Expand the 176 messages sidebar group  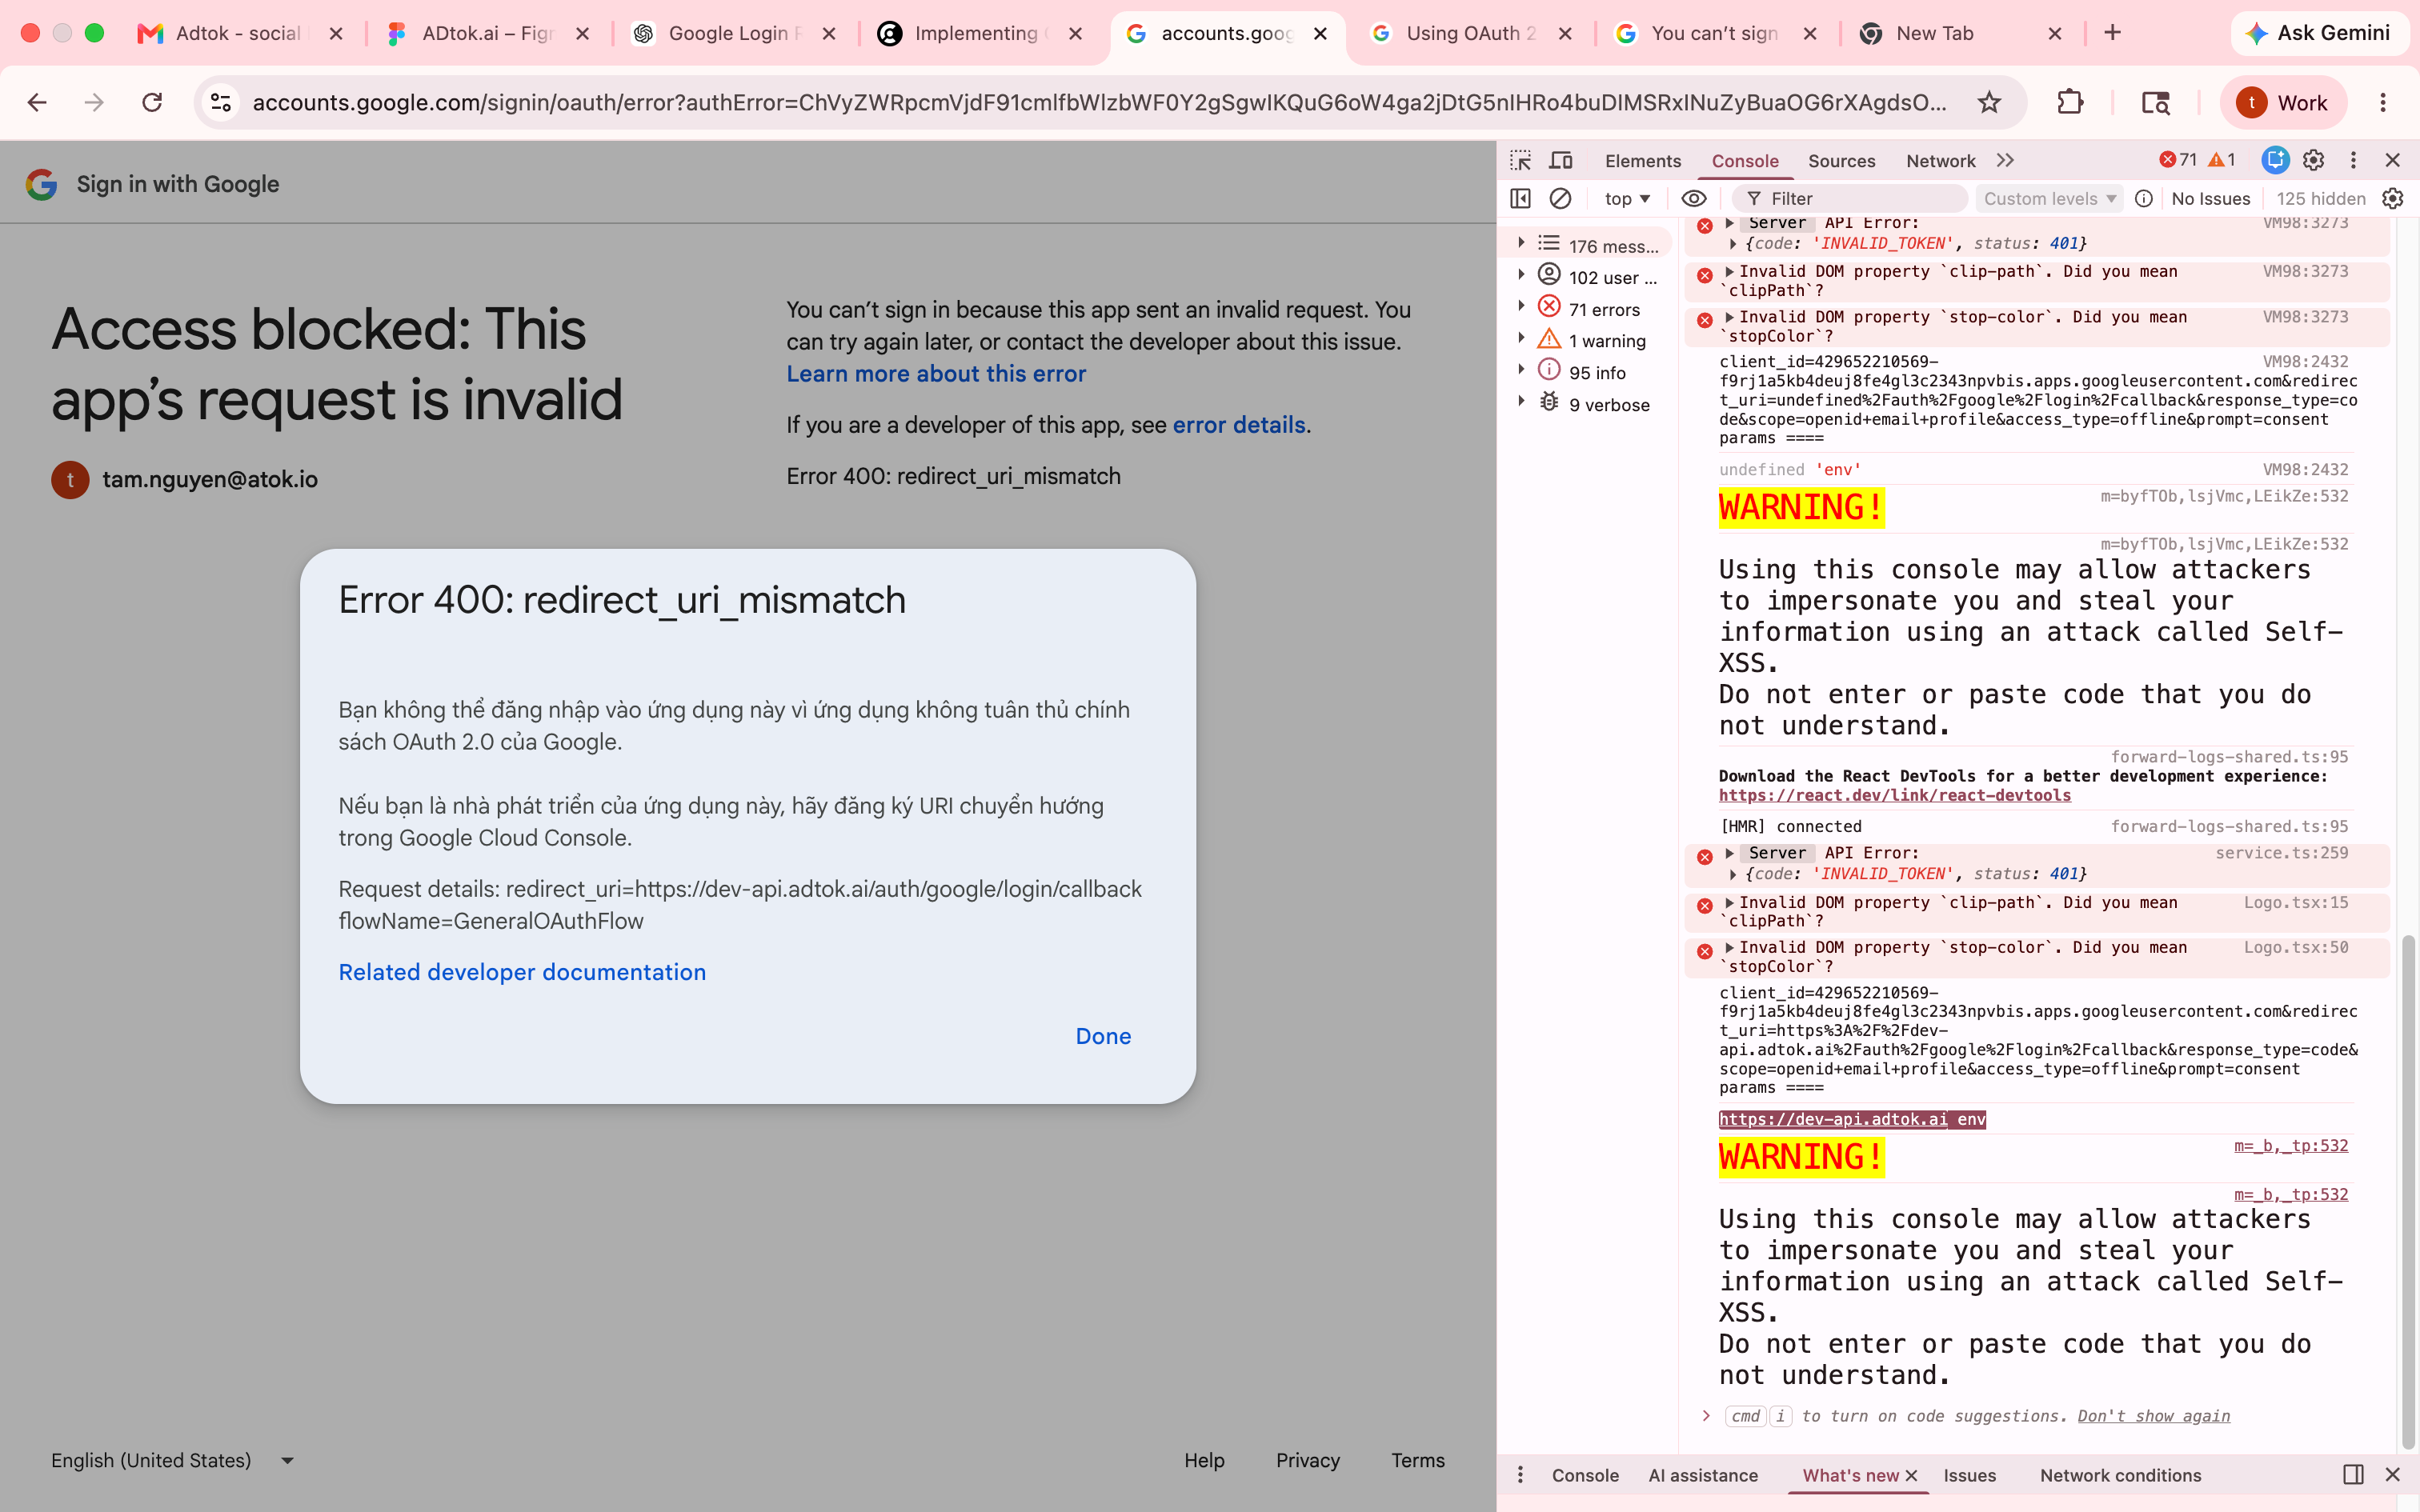pyautogui.click(x=1521, y=242)
